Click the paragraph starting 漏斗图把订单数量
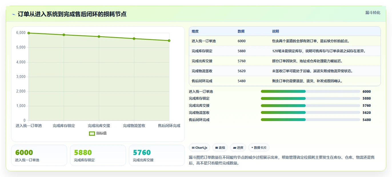This screenshot has height=177, width=392. (282, 160)
